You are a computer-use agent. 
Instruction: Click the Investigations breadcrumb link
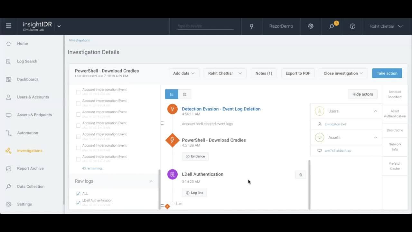click(80, 40)
